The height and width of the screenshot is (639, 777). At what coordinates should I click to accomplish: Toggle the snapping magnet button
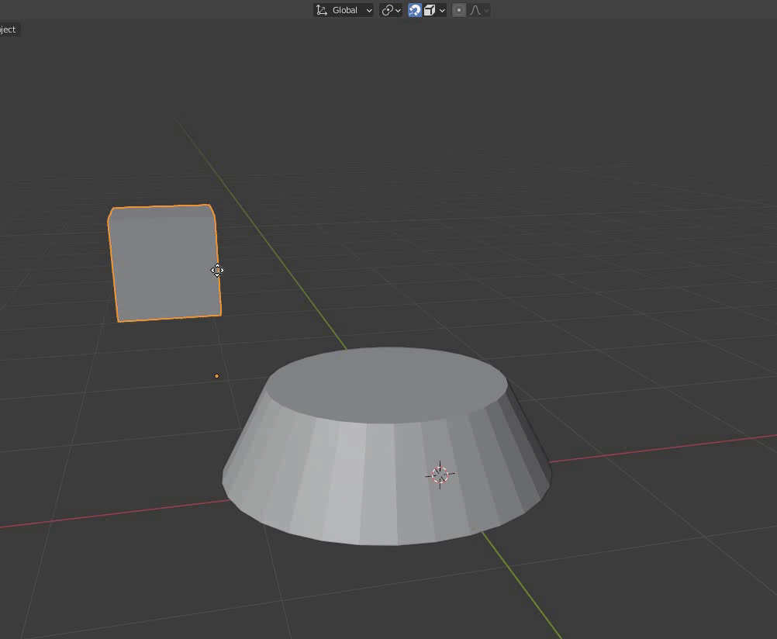click(x=415, y=10)
